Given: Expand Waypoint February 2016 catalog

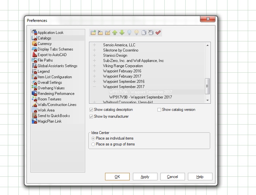Looking at the screenshot, I should [95, 71].
